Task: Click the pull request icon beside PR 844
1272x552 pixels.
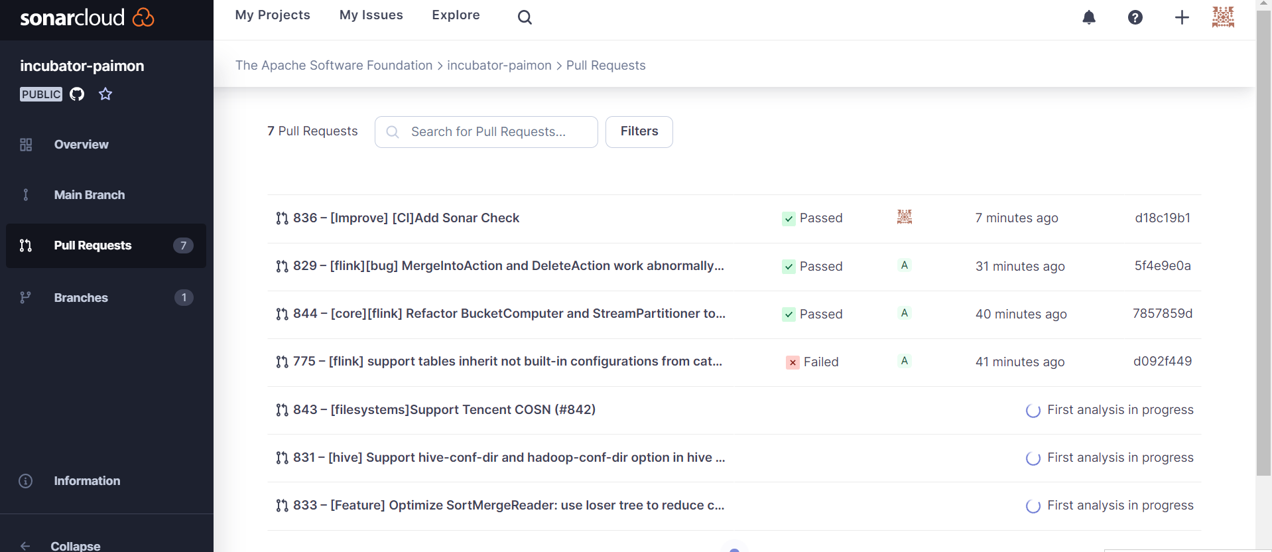Action: (282, 314)
